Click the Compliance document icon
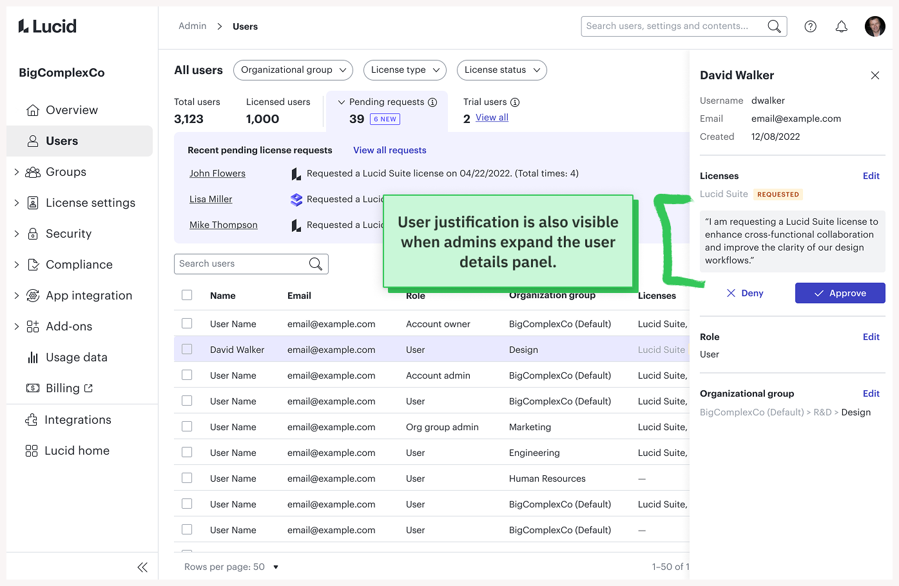The height and width of the screenshot is (586, 899). pos(33,265)
